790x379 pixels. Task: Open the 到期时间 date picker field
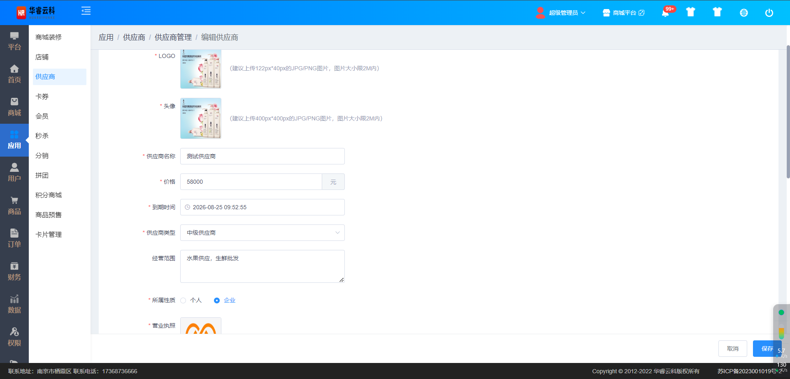(262, 207)
